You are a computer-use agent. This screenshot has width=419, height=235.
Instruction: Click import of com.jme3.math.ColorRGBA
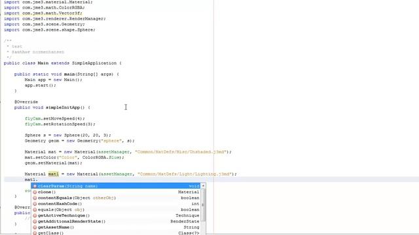click(45, 7)
